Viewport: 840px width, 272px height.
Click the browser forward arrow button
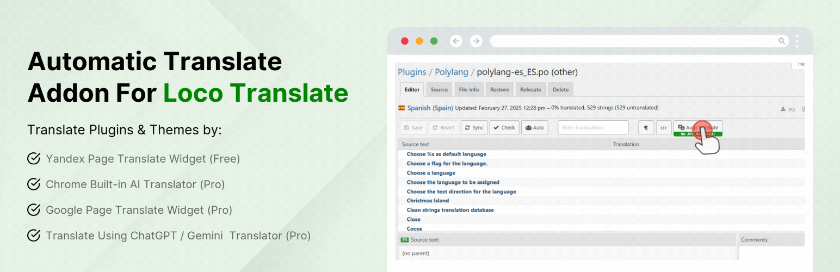pyautogui.click(x=476, y=41)
